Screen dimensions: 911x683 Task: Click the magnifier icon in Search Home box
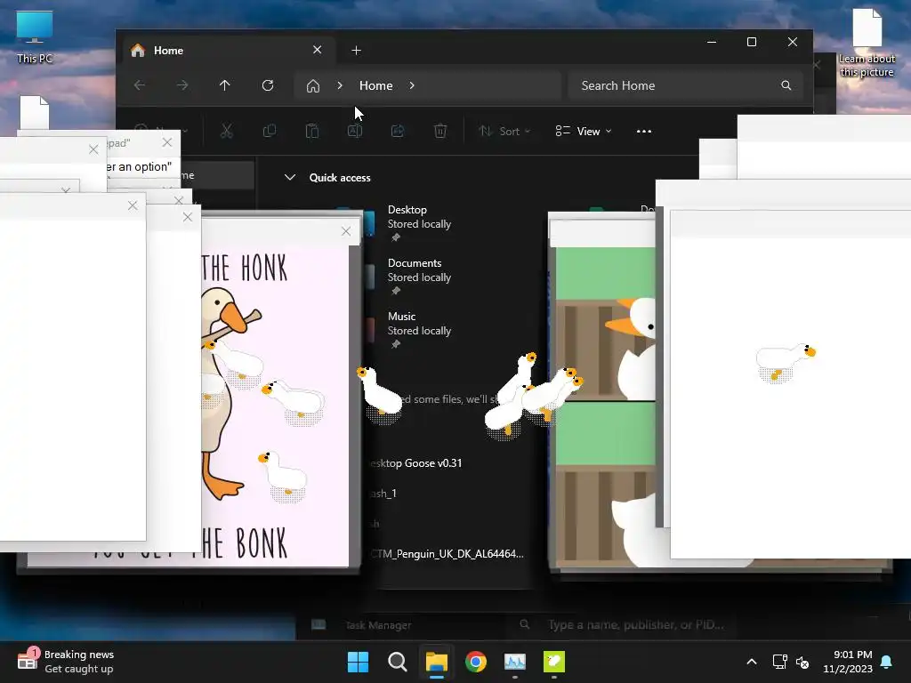[786, 85]
